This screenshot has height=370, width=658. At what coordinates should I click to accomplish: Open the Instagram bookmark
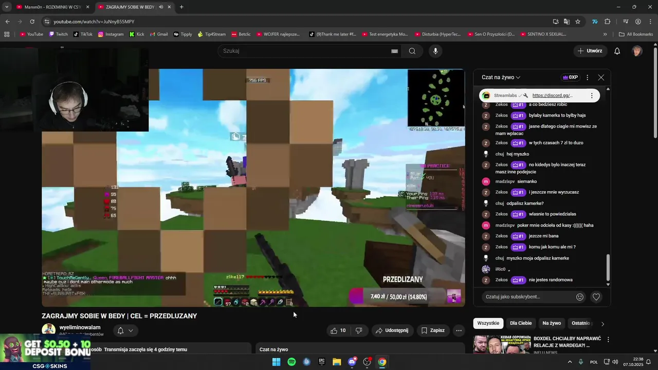111,34
